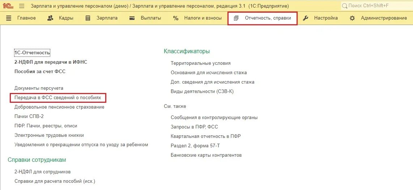Screen dimensions: 413x190
Task: Click the Зарплата calculator icon
Action: [x=88, y=18]
